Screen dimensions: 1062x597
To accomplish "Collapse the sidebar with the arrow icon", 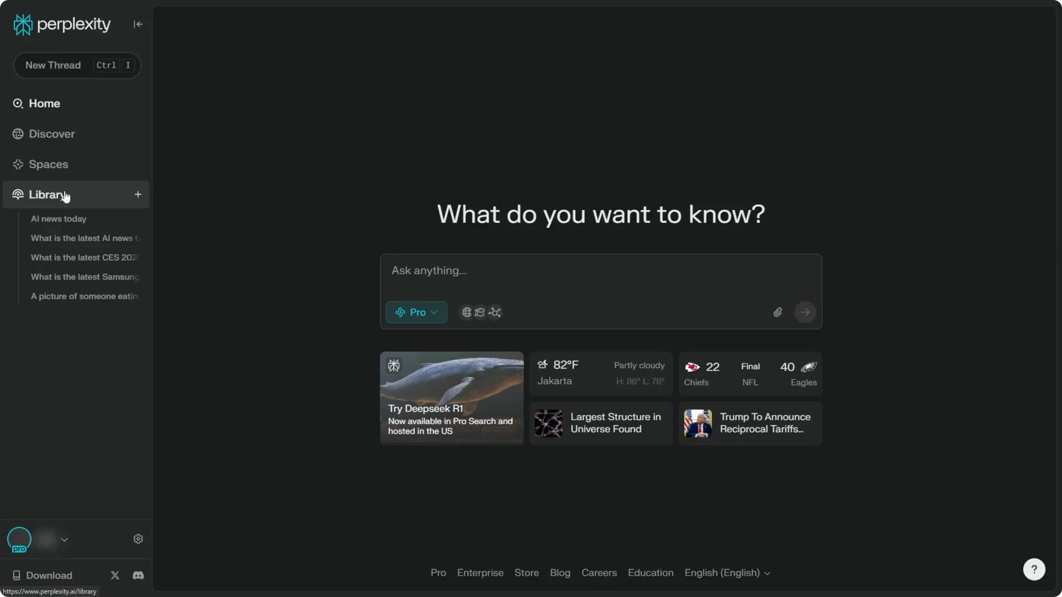I will (138, 24).
